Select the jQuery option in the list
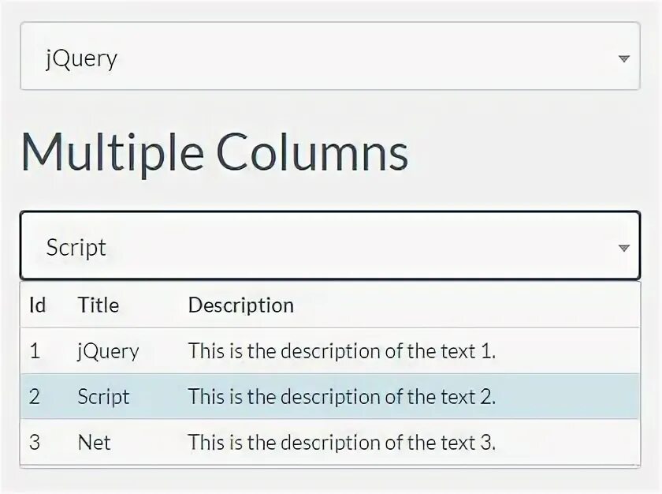 coord(108,351)
